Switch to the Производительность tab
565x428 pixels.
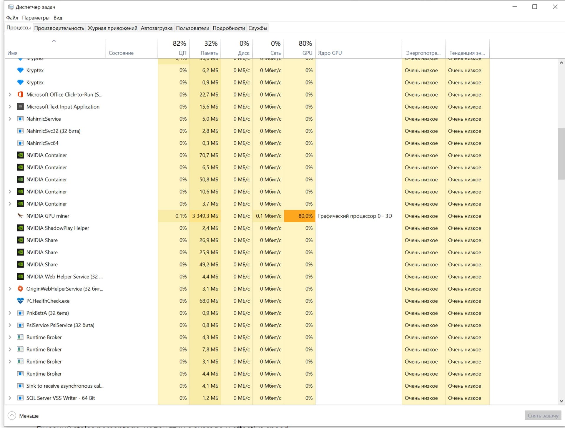(59, 28)
